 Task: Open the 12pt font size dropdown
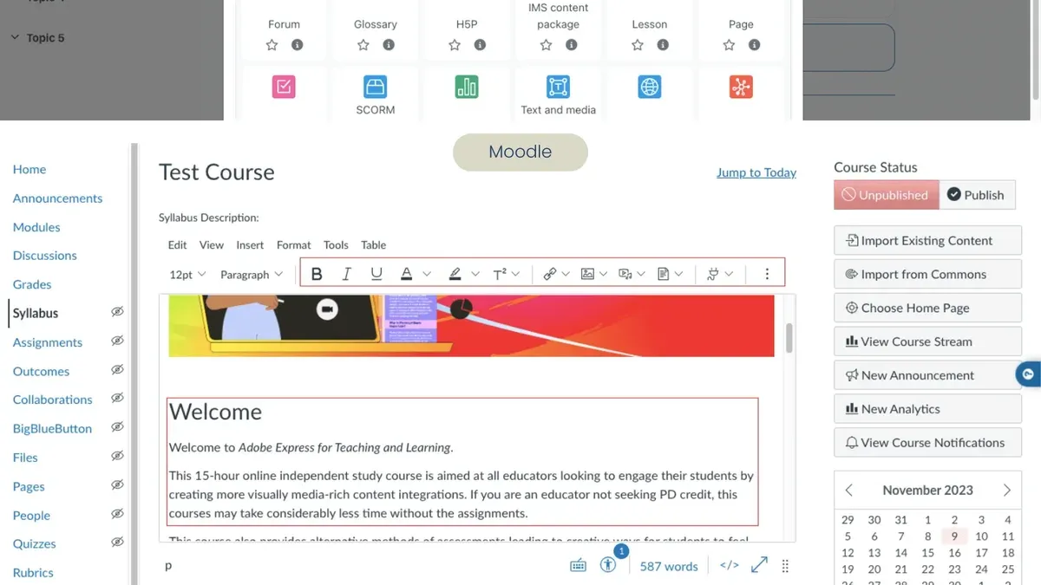point(187,274)
